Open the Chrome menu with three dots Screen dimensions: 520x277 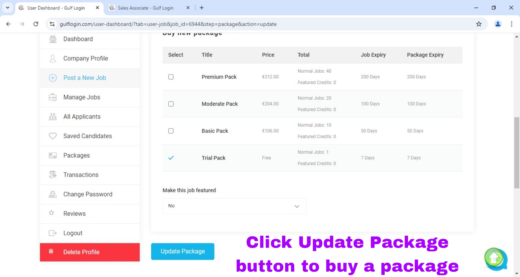click(x=511, y=24)
